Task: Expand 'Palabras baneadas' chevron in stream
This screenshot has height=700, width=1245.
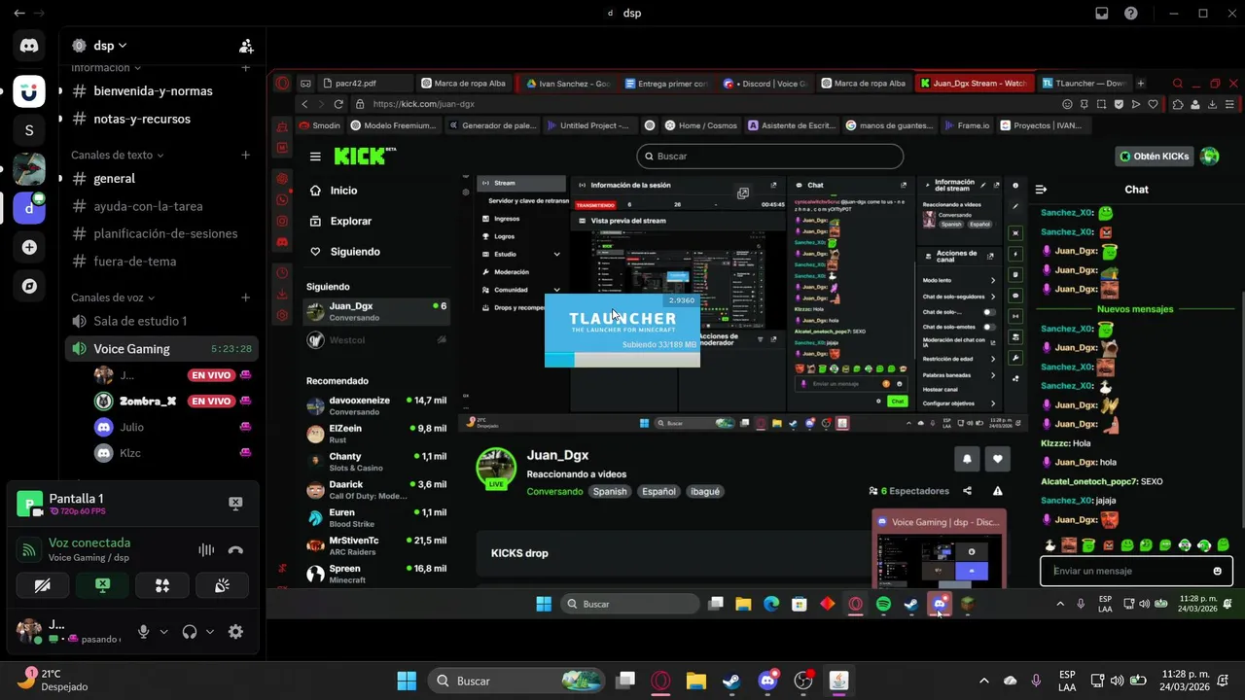Action: [993, 373]
